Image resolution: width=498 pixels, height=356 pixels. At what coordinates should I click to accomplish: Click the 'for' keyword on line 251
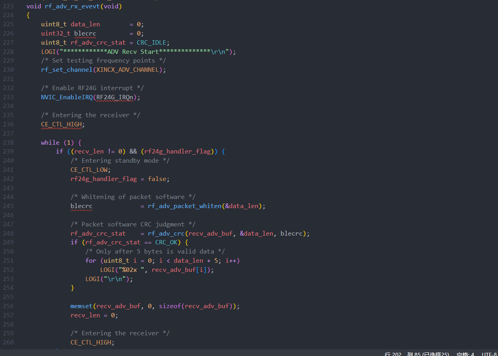click(x=91, y=260)
